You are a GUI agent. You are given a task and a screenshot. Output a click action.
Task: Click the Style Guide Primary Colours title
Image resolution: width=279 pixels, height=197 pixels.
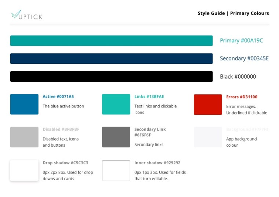[x=233, y=14]
